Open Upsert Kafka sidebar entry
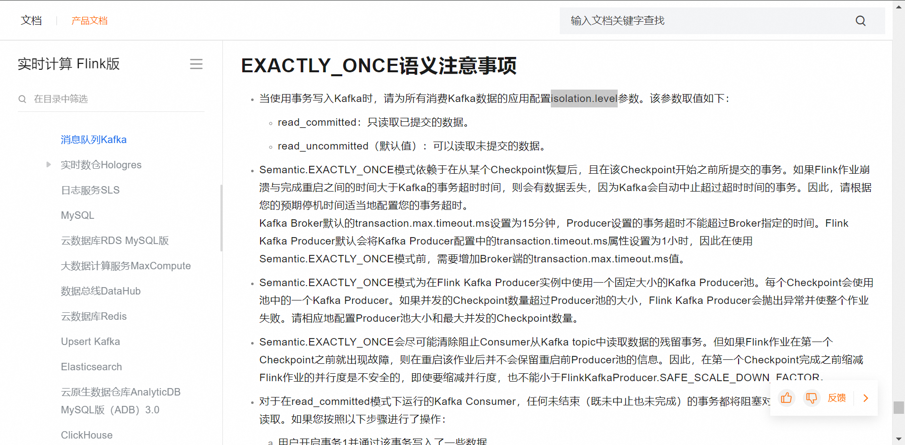 click(90, 342)
